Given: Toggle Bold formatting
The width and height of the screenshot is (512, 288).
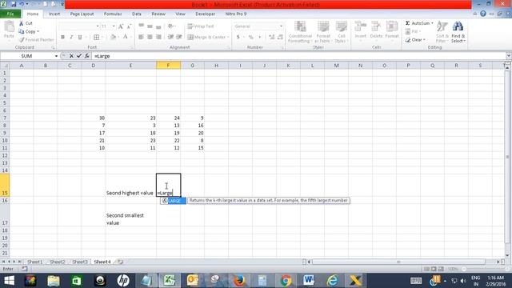Looking at the screenshot, I should click(x=62, y=38).
